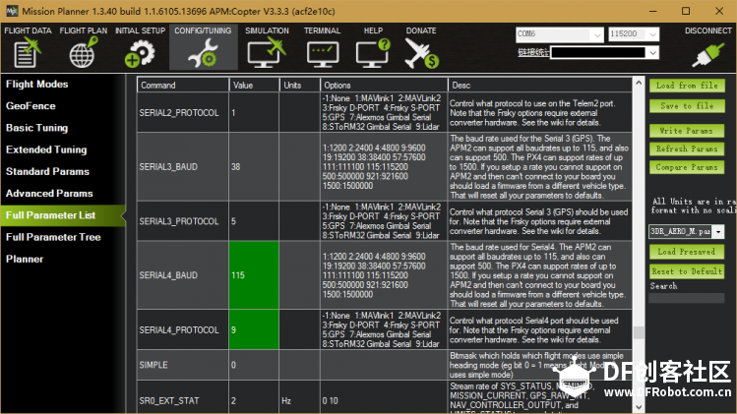Select the SERIAL3_PROTOCOL value cell showing 5
Screen dimensions: 737x414
[254, 221]
